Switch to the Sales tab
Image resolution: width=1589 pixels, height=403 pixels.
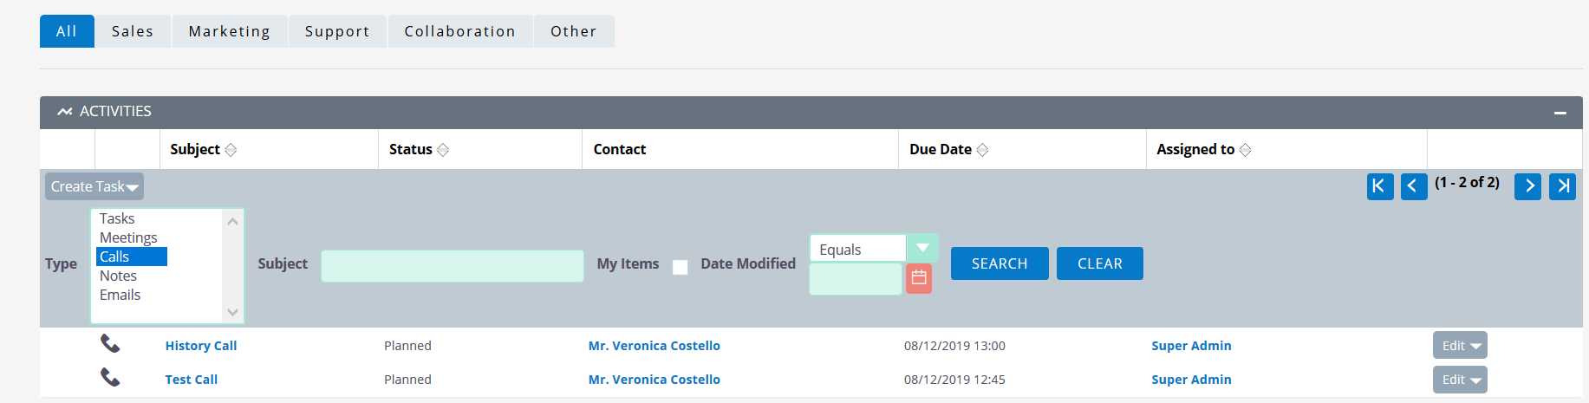tap(133, 31)
